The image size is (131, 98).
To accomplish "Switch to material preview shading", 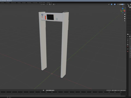I will (x=123, y=4).
